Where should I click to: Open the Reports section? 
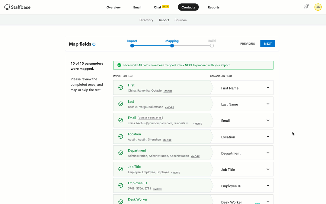pyautogui.click(x=213, y=7)
